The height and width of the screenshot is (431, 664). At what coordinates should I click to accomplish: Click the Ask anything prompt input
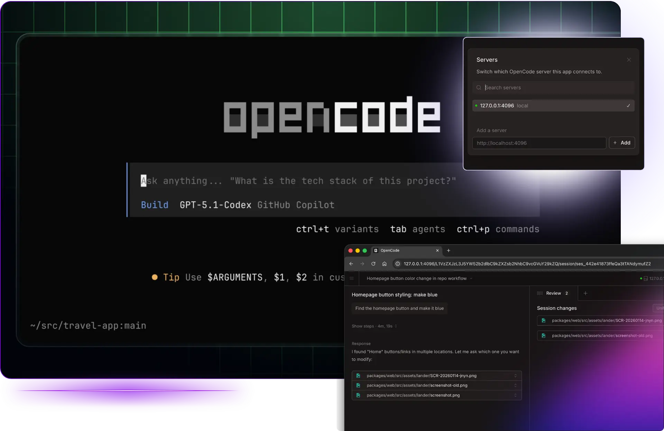[298, 181]
